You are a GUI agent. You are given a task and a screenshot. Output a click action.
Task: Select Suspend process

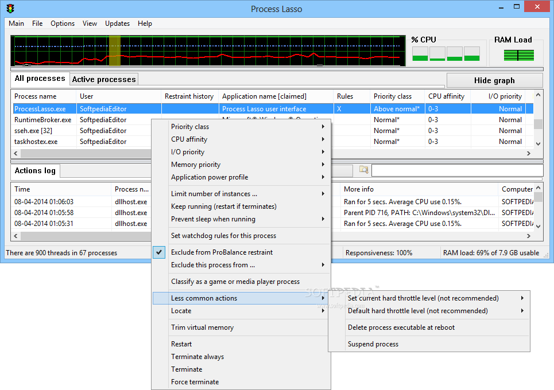(x=429, y=344)
